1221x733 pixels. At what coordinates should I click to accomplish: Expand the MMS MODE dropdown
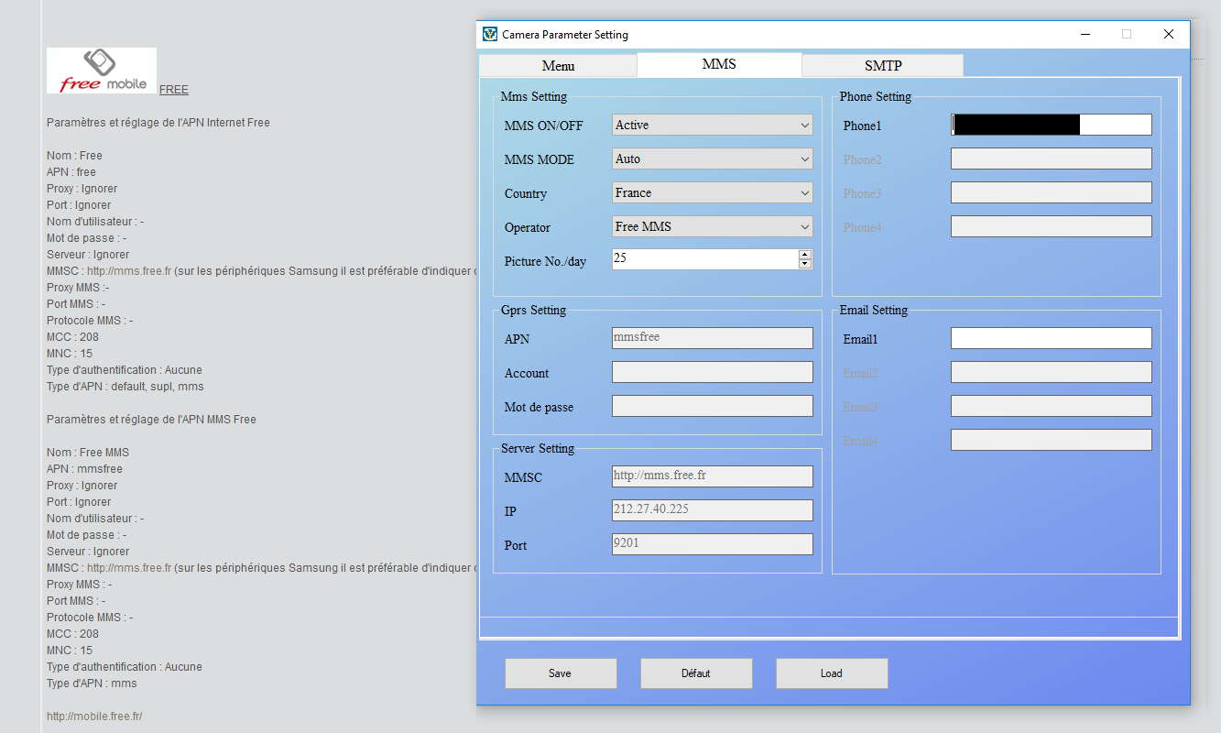click(x=712, y=159)
